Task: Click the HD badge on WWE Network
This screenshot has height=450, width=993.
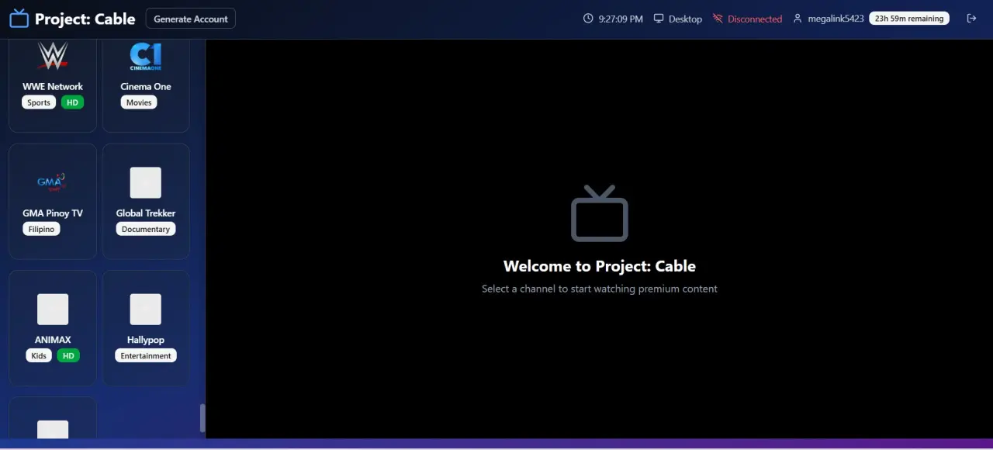Action: 72,102
